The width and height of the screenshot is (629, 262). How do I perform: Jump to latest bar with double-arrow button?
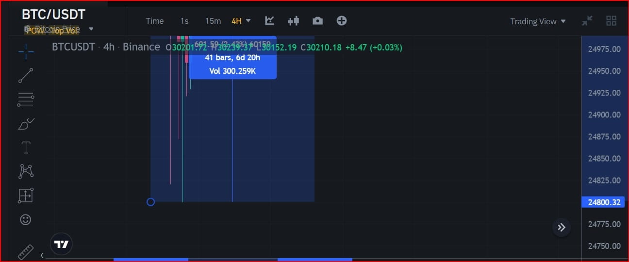[562, 227]
